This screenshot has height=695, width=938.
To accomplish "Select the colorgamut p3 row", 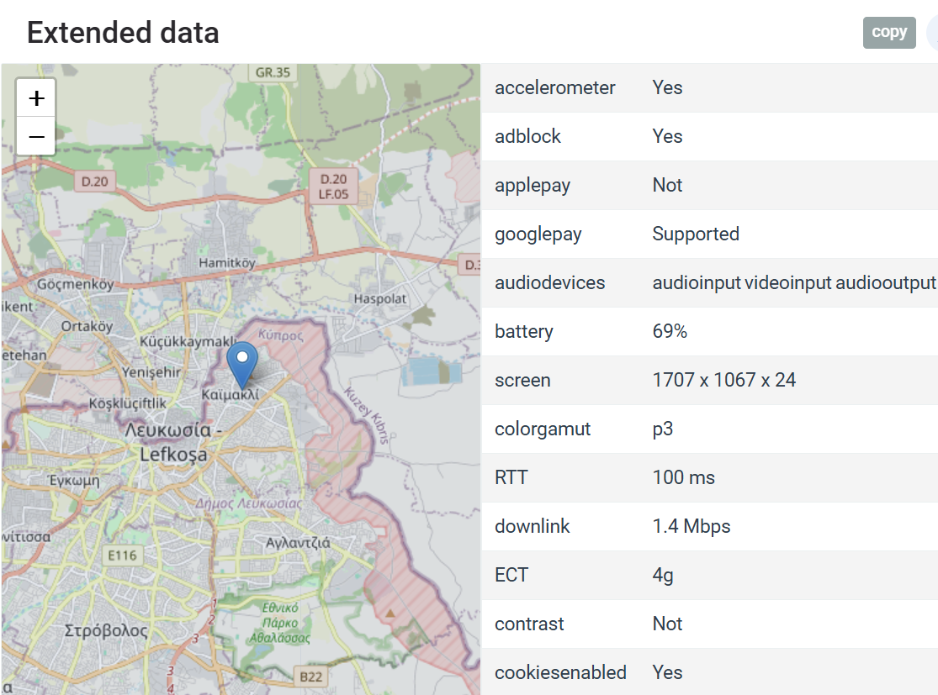I will (661, 429).
